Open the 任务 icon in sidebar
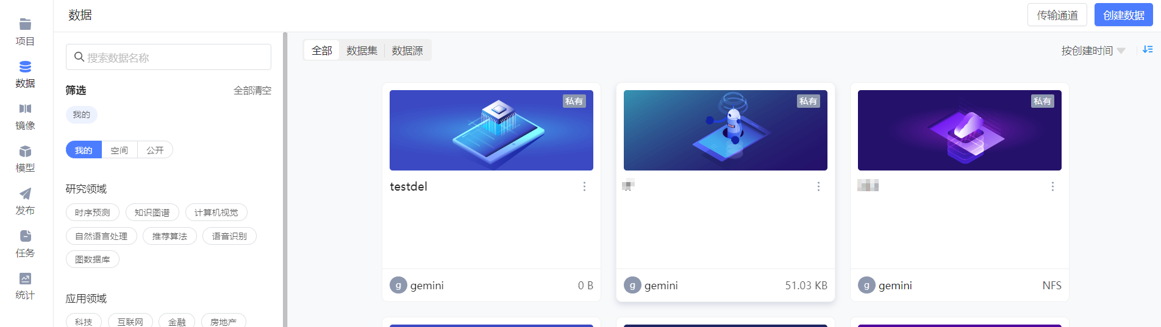 [x=25, y=236]
